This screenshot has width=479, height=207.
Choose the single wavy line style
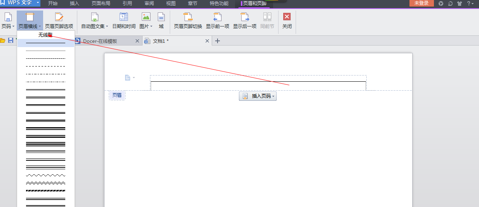[x=45, y=175]
